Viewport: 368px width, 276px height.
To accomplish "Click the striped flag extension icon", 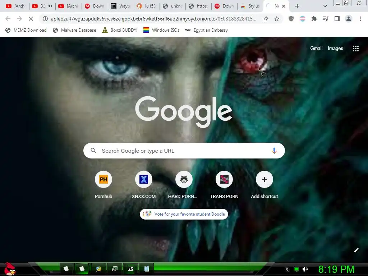I will [x=303, y=19].
